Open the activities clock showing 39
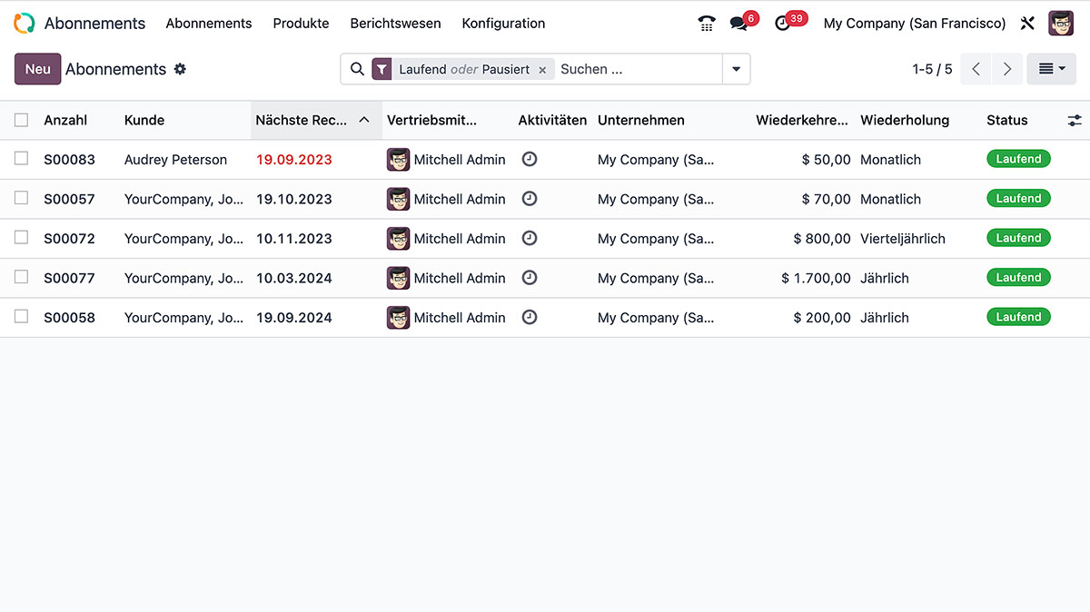This screenshot has height=612, width=1090. tap(783, 23)
